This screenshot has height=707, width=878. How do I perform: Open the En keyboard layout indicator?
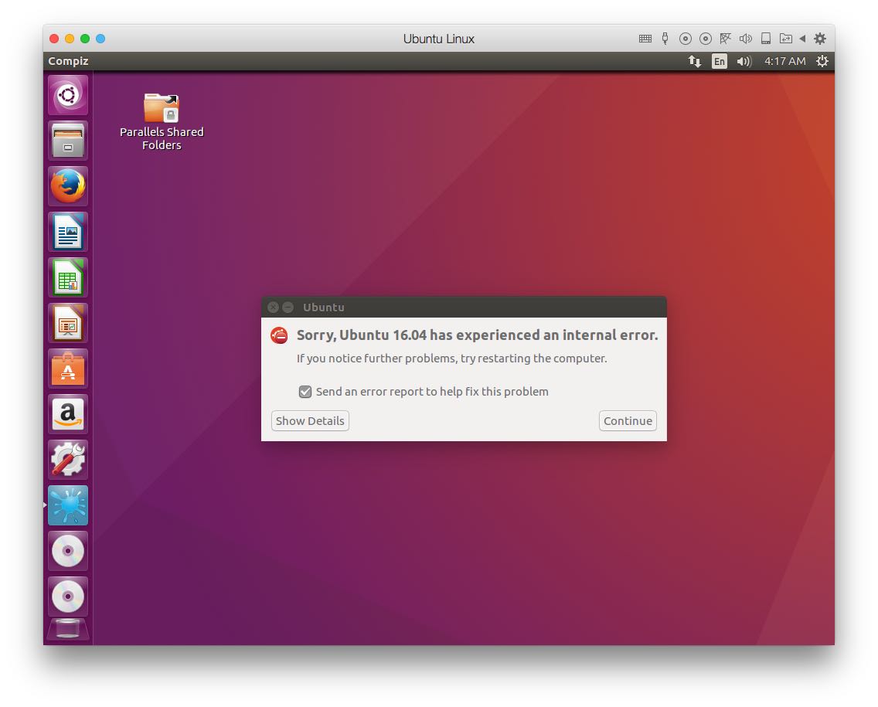click(x=720, y=61)
